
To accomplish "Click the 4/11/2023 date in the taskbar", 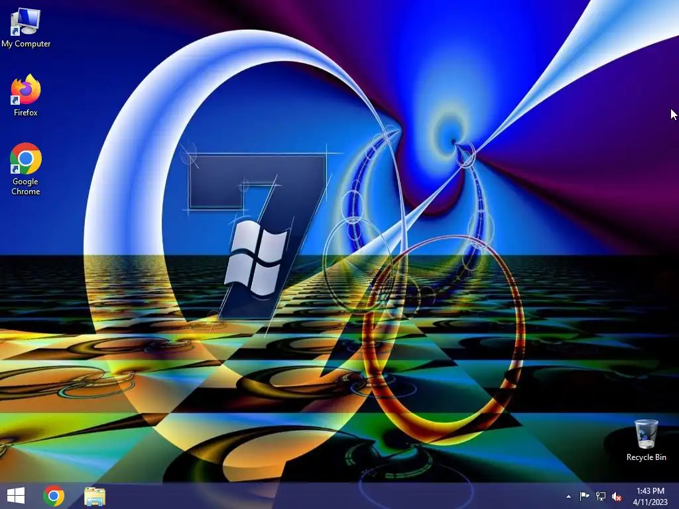I will (650, 502).
